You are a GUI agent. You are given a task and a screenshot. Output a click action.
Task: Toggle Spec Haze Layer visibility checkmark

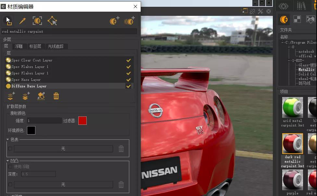click(129, 80)
